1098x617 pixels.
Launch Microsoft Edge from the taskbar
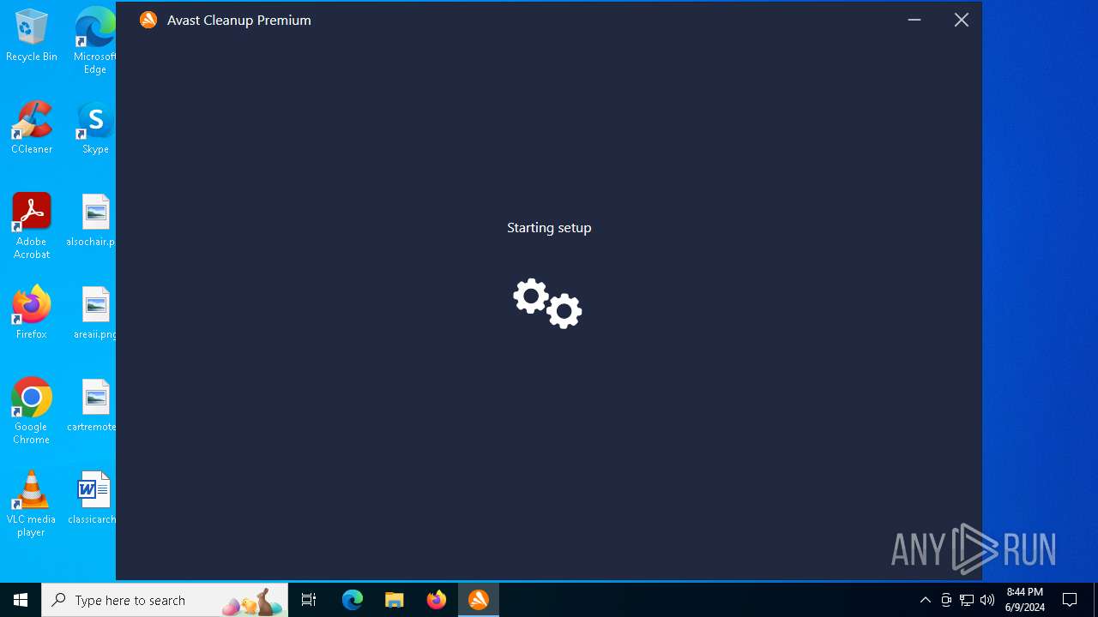coord(353,600)
